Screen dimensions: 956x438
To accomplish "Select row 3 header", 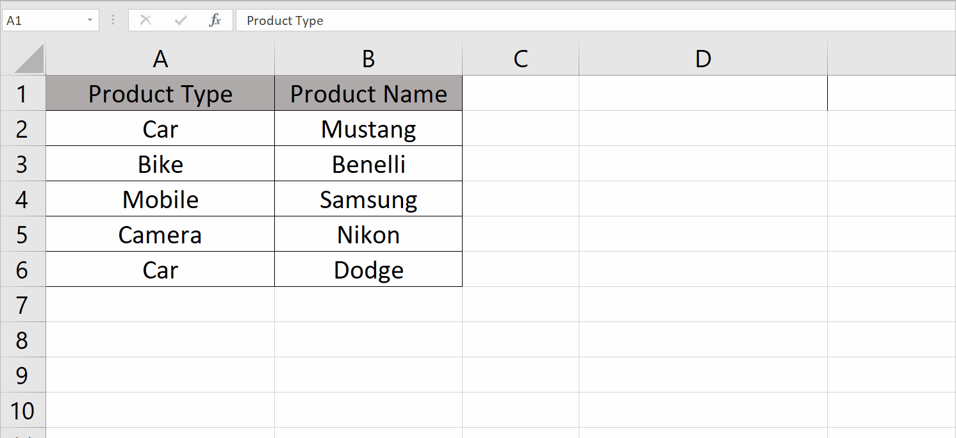I will [x=24, y=163].
